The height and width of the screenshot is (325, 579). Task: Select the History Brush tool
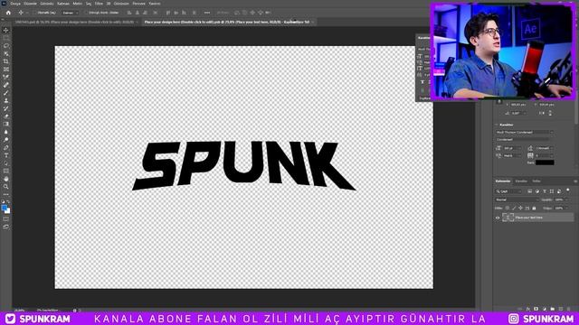(x=6, y=108)
